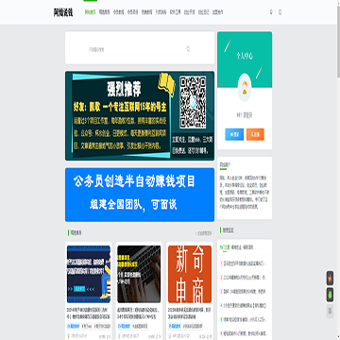
Task: Open the article title under the dark blue thumbnail
Action: coord(89,314)
